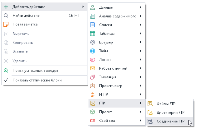Click the envelope icon for Работа с почтой
The image size is (197, 129).
[x=92, y=68]
